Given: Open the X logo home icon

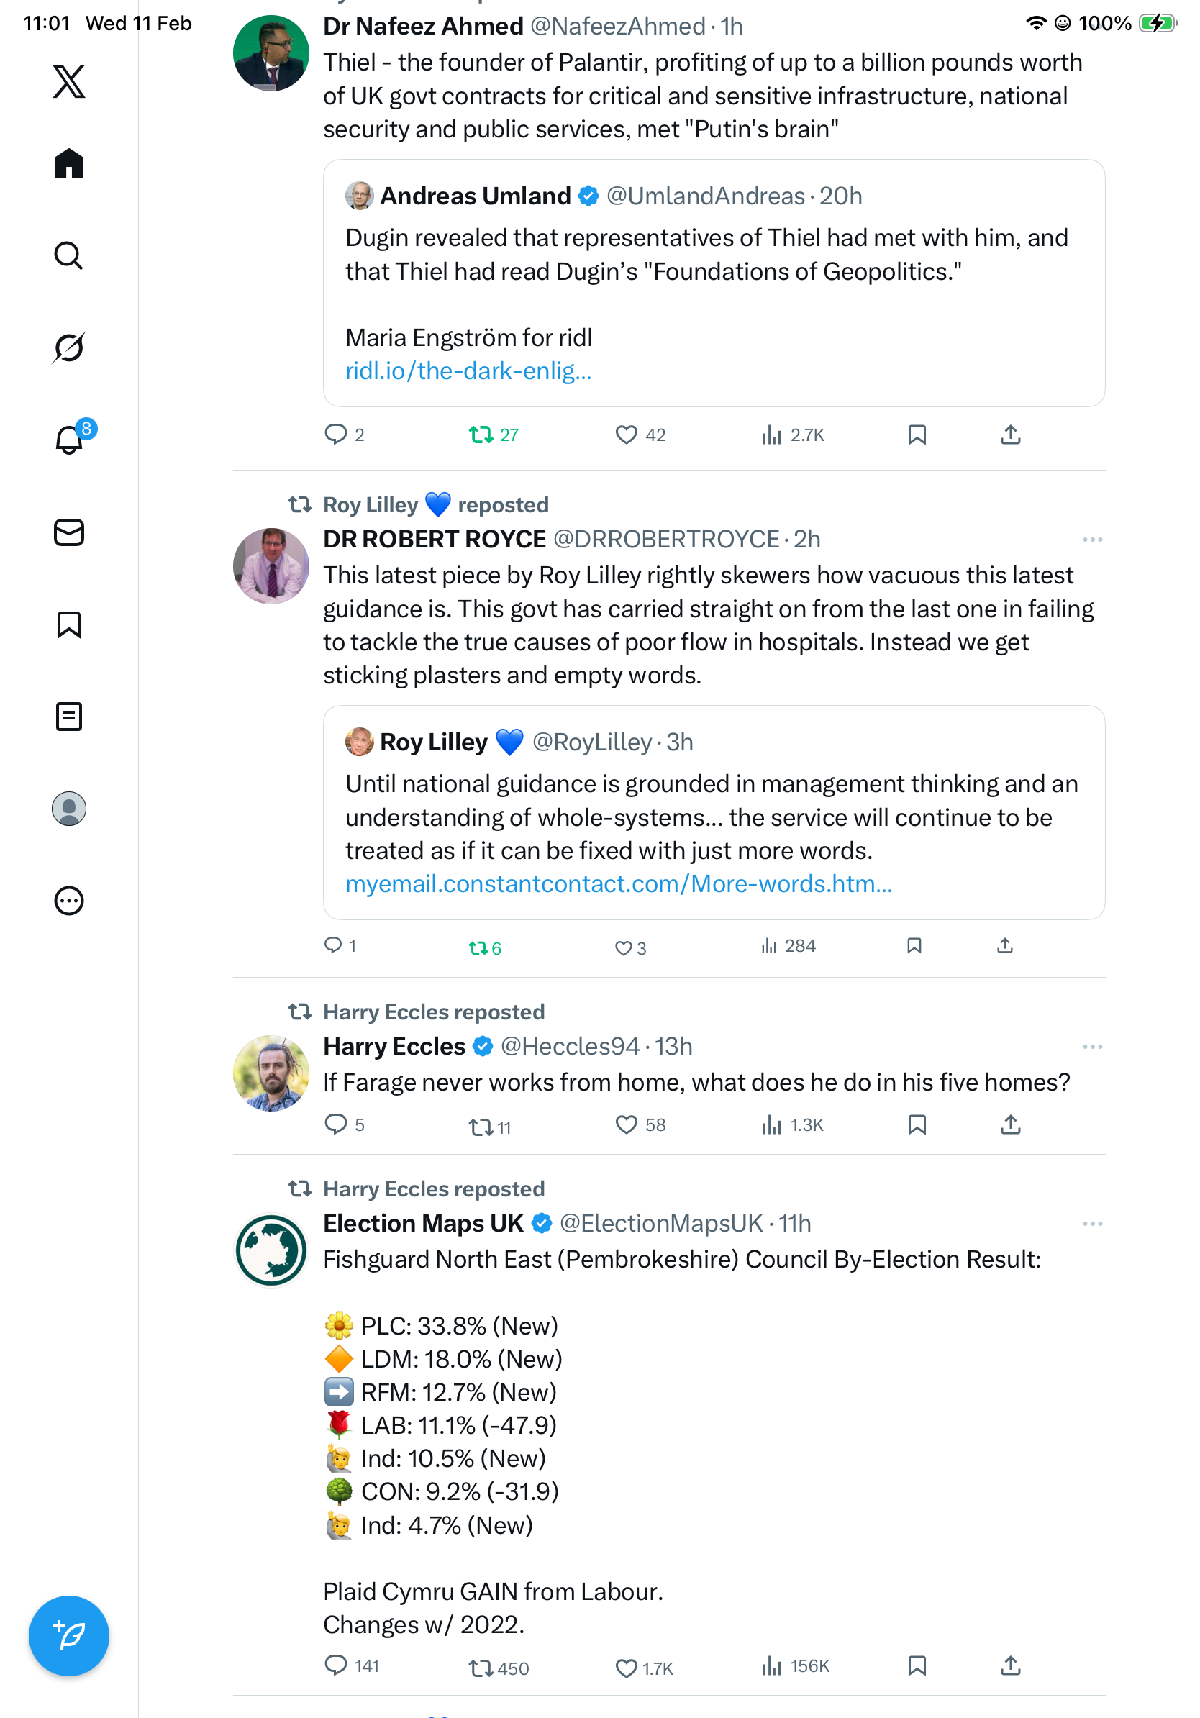Looking at the screenshot, I should 69,81.
